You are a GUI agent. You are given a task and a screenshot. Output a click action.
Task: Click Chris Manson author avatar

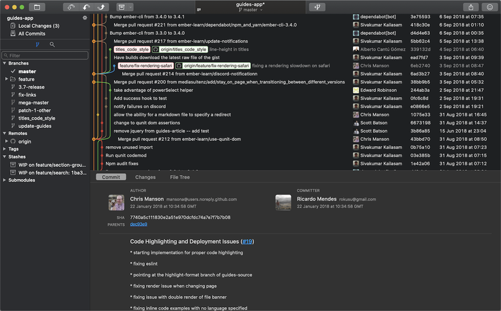(x=116, y=202)
